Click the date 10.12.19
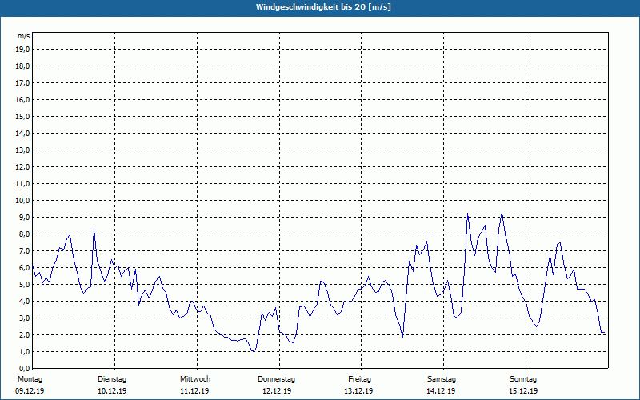640x400 pixels. tap(112, 391)
